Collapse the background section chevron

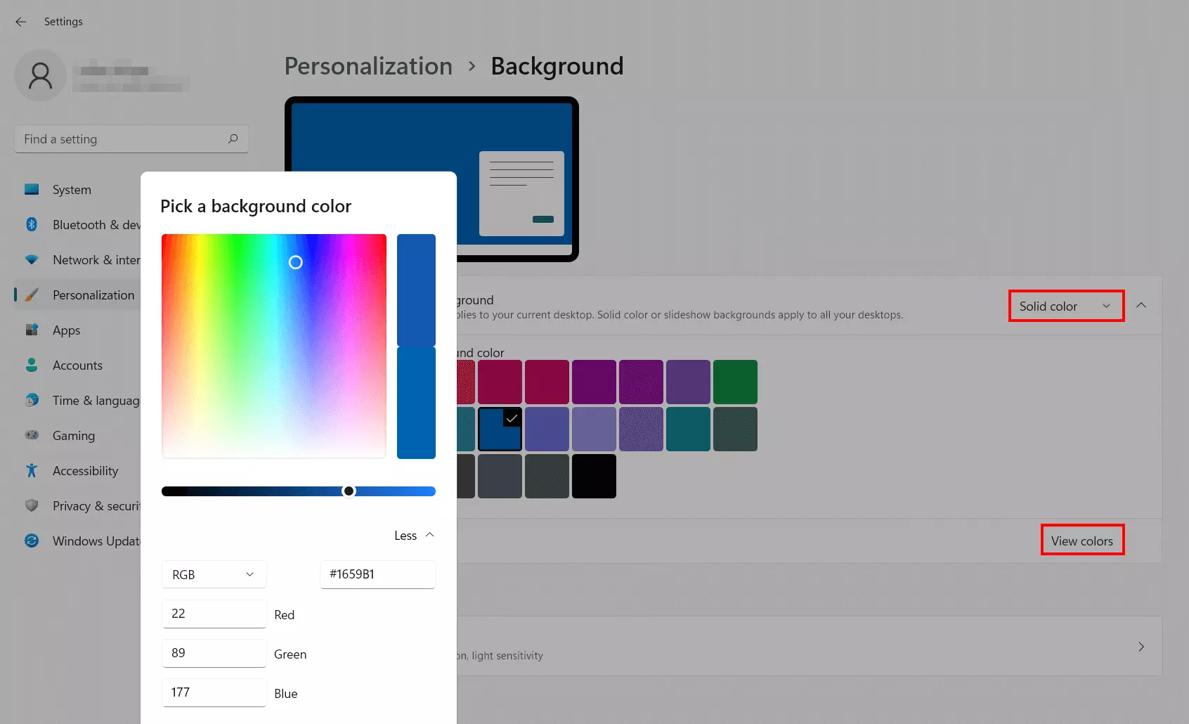[x=1141, y=305]
